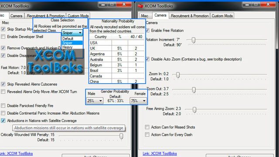The image size is (279, 157).
Task: Select Camera tab in right window
Action: pyautogui.click(x=160, y=15)
